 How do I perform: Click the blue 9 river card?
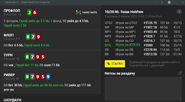48,77
